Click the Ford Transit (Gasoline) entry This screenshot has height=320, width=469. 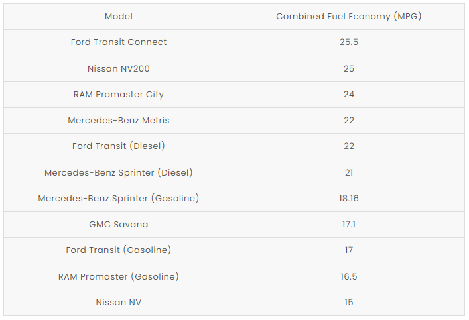pyautogui.click(x=119, y=250)
